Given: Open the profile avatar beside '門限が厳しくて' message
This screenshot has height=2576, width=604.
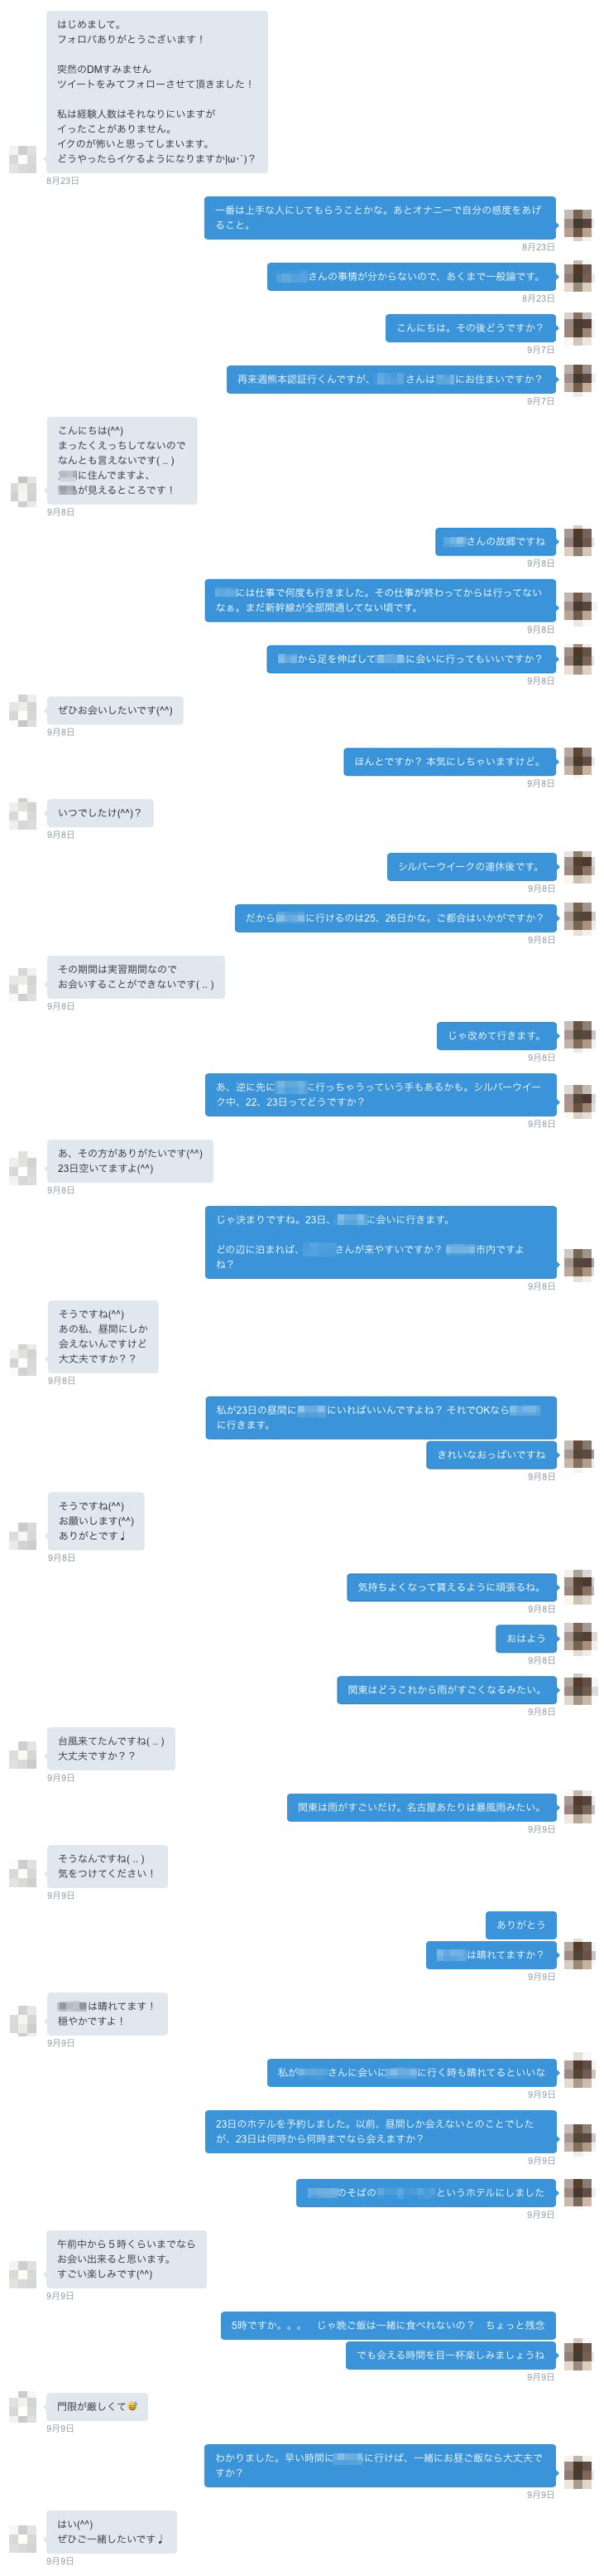Looking at the screenshot, I should point(23,2406).
